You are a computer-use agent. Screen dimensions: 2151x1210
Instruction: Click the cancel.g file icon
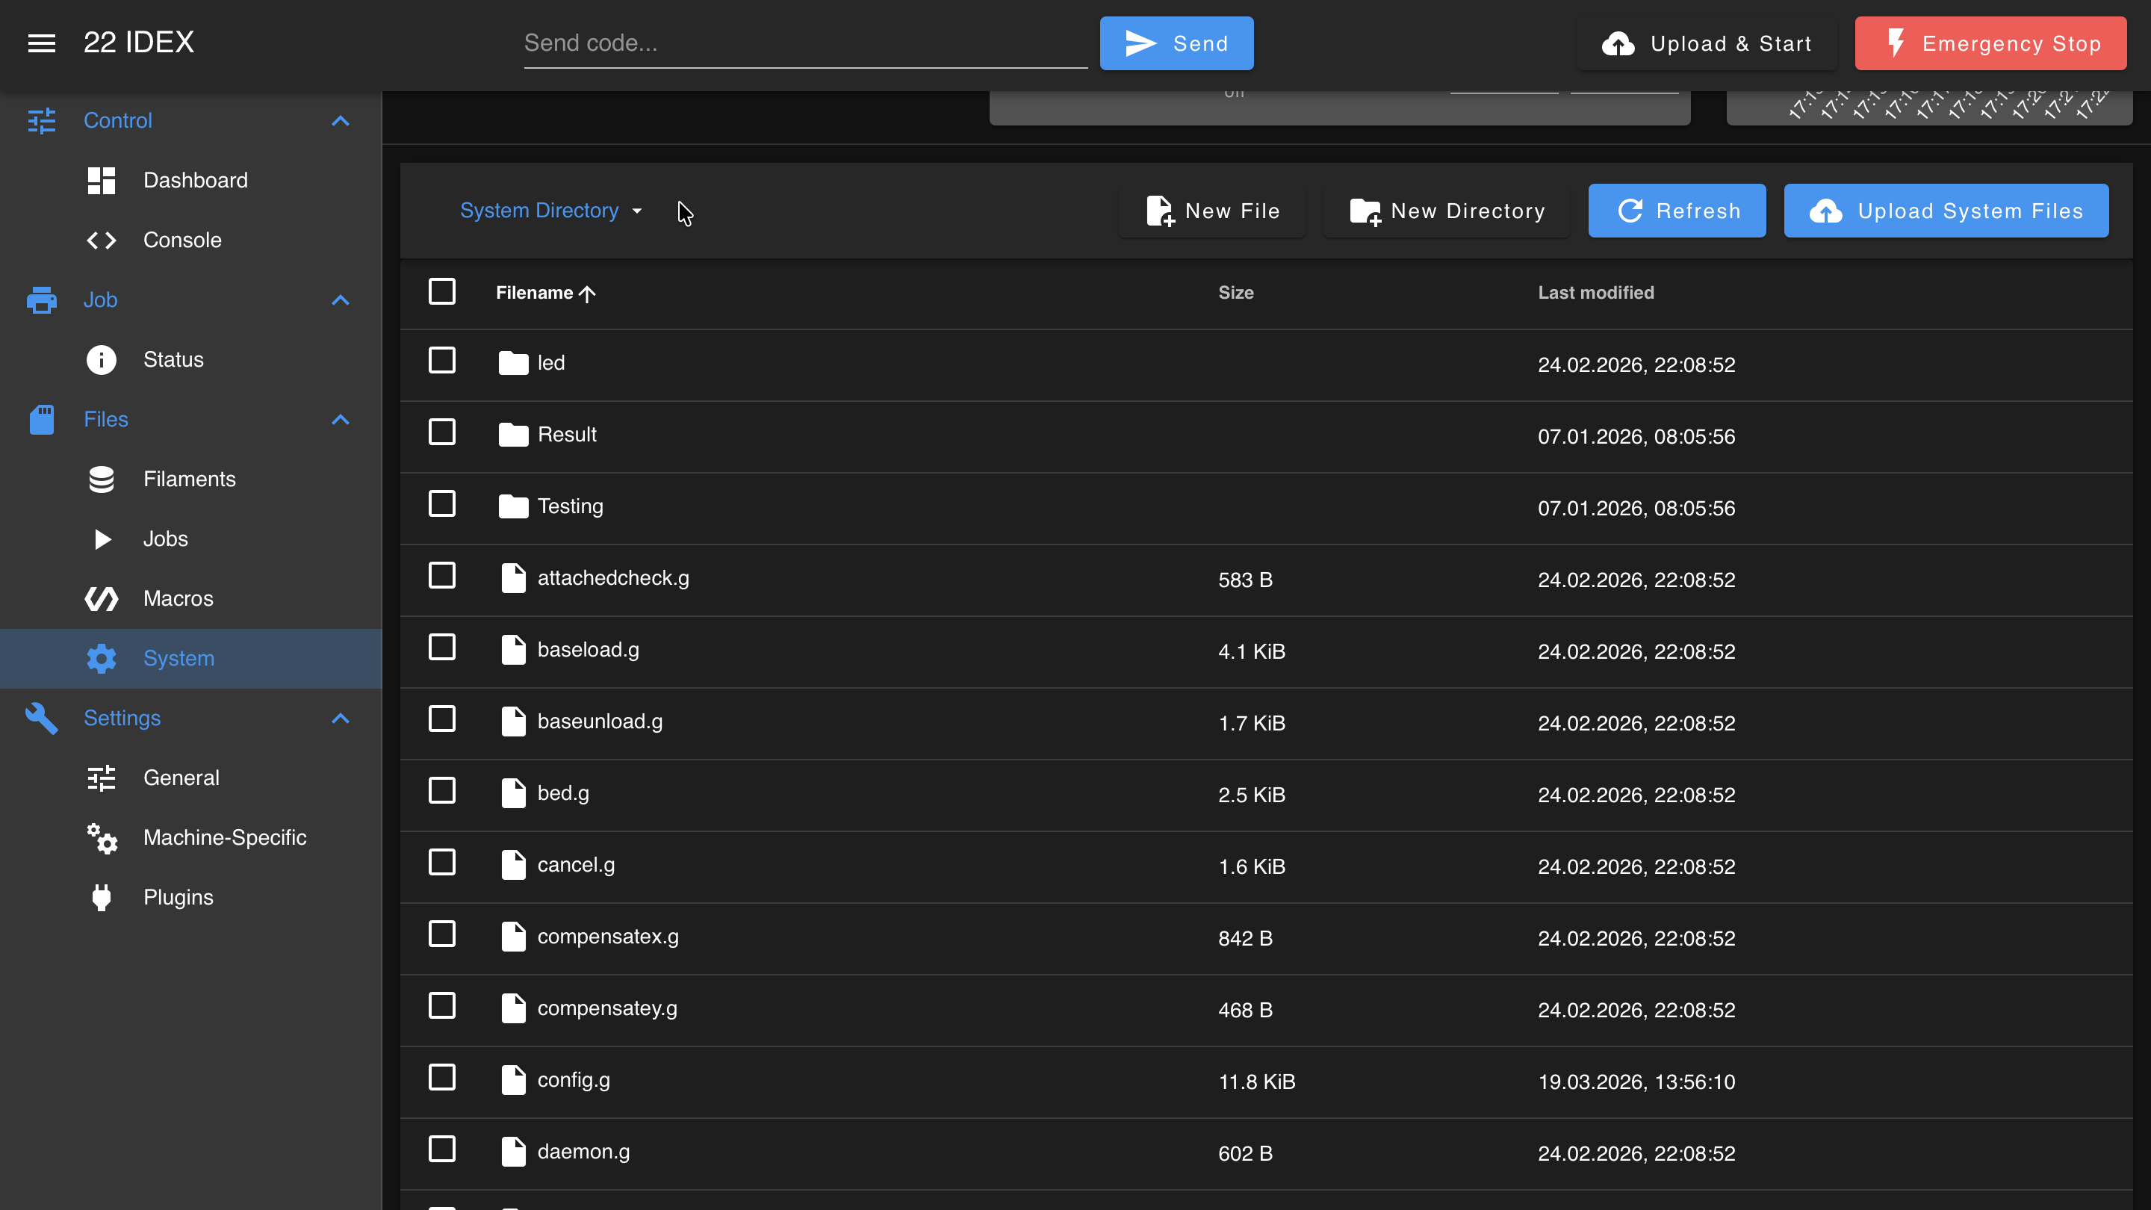point(514,865)
